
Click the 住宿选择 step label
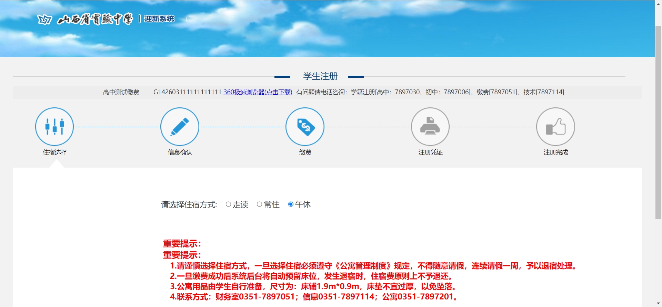(55, 152)
